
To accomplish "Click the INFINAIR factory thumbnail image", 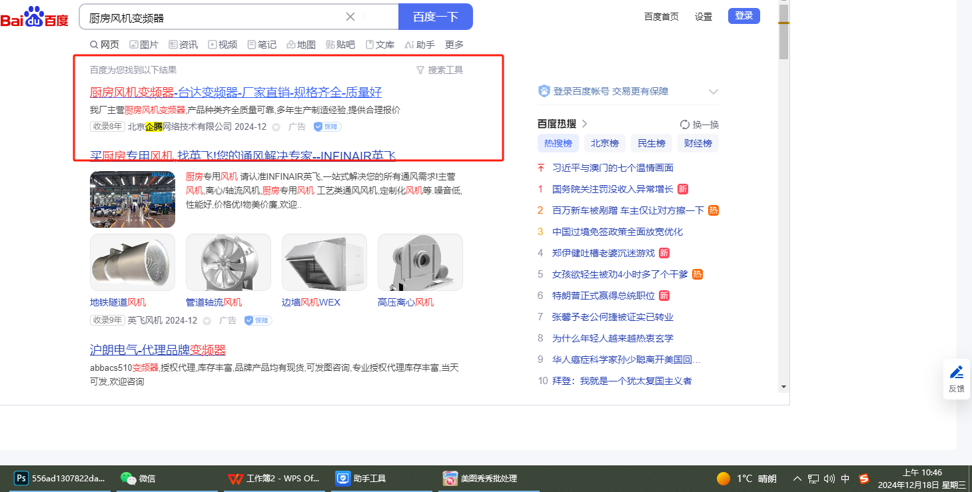I will [133, 200].
